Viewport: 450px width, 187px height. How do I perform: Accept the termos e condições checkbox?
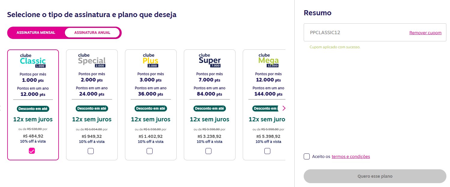tap(307, 156)
